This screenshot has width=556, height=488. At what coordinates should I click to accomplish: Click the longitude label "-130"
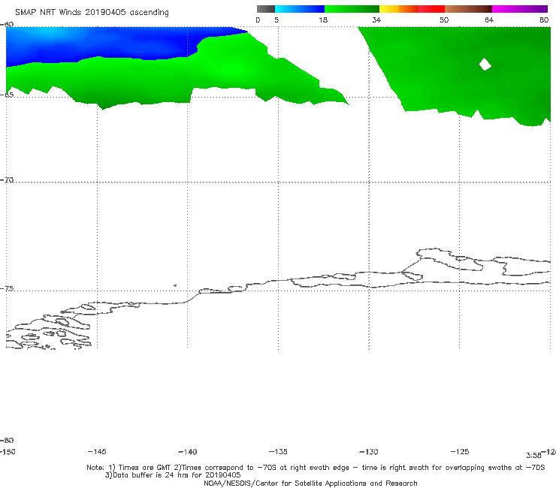pyautogui.click(x=369, y=452)
